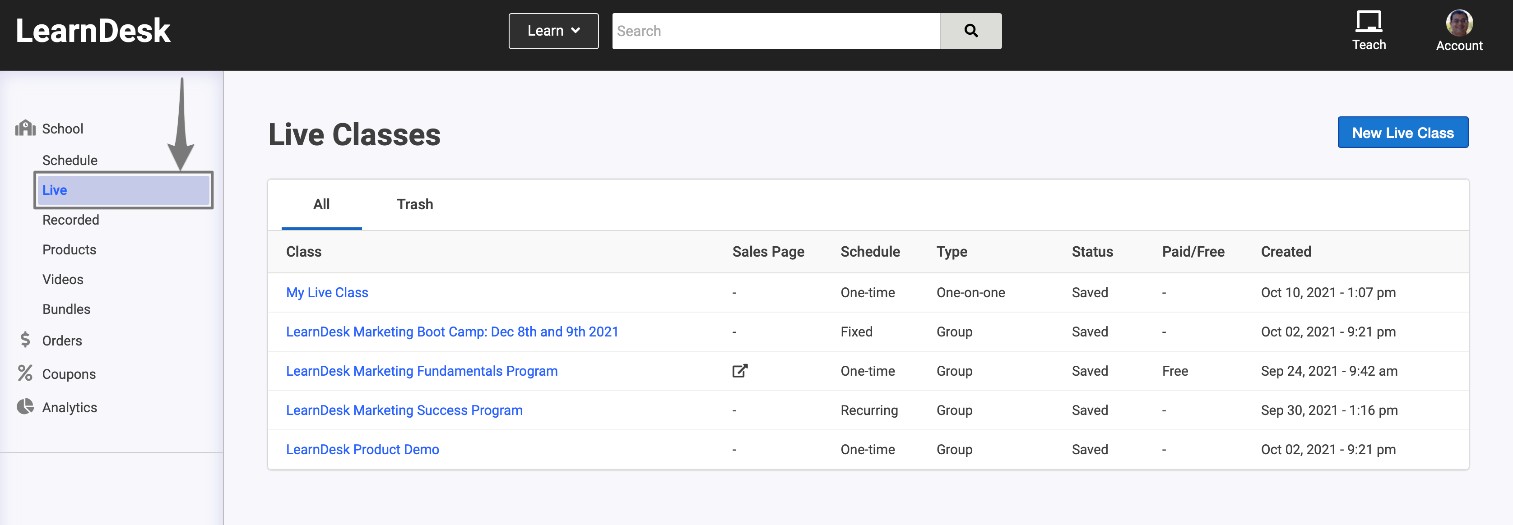
Task: Click the Paid/Free column header
Action: (x=1193, y=252)
